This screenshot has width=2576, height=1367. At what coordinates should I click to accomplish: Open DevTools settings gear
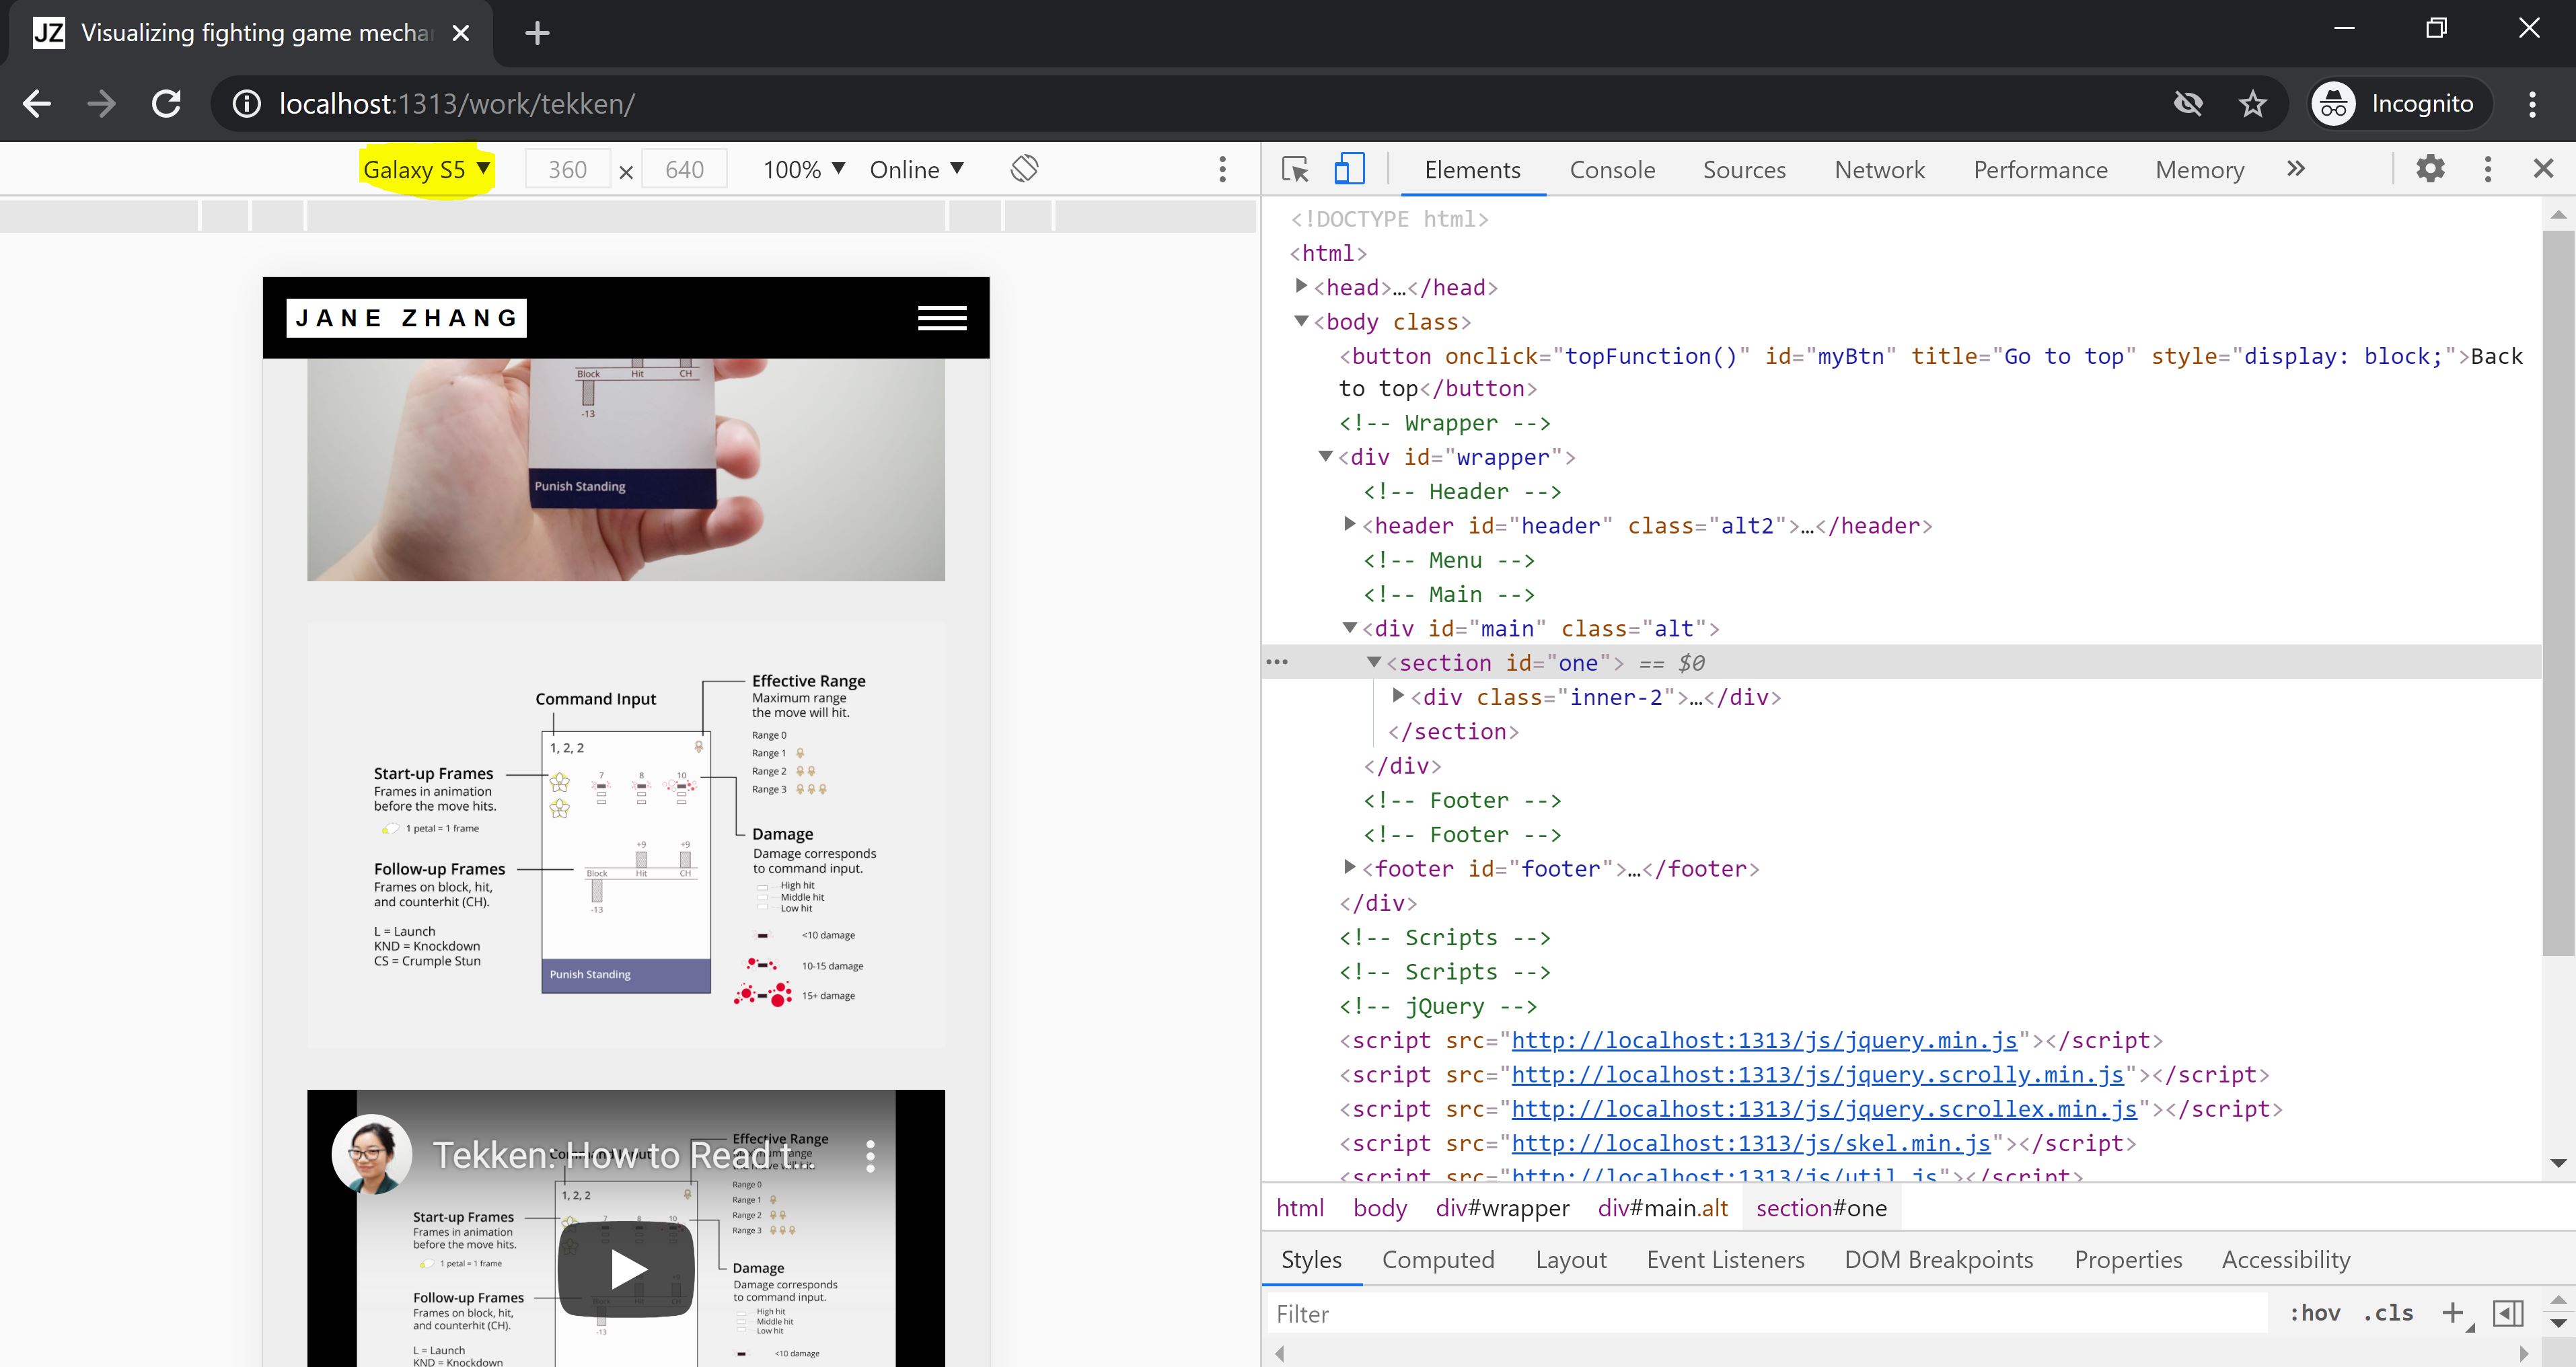click(2430, 168)
